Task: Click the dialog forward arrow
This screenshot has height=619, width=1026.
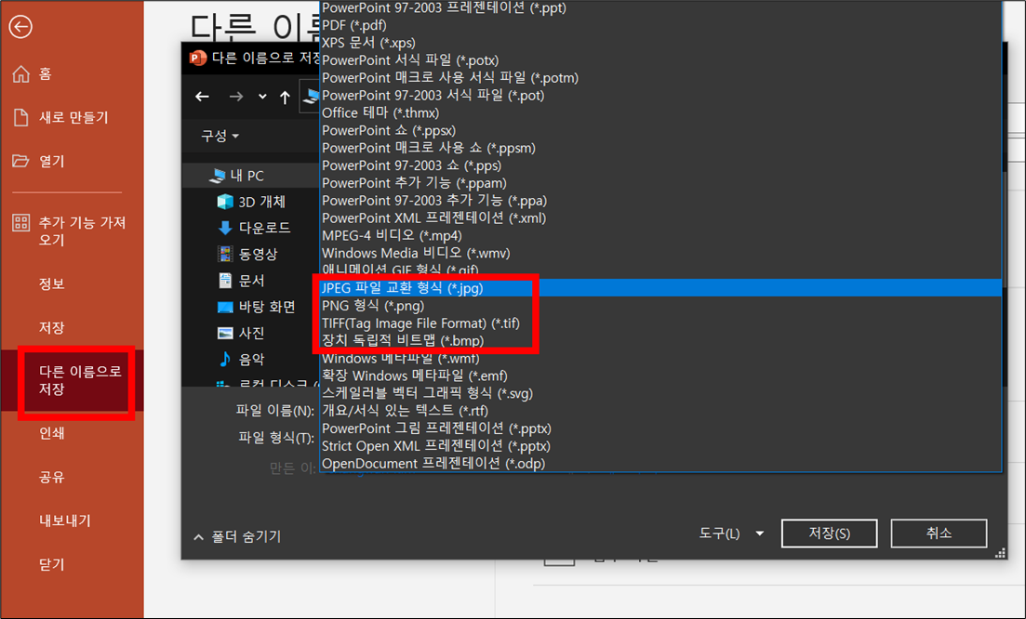Action: coord(236,97)
